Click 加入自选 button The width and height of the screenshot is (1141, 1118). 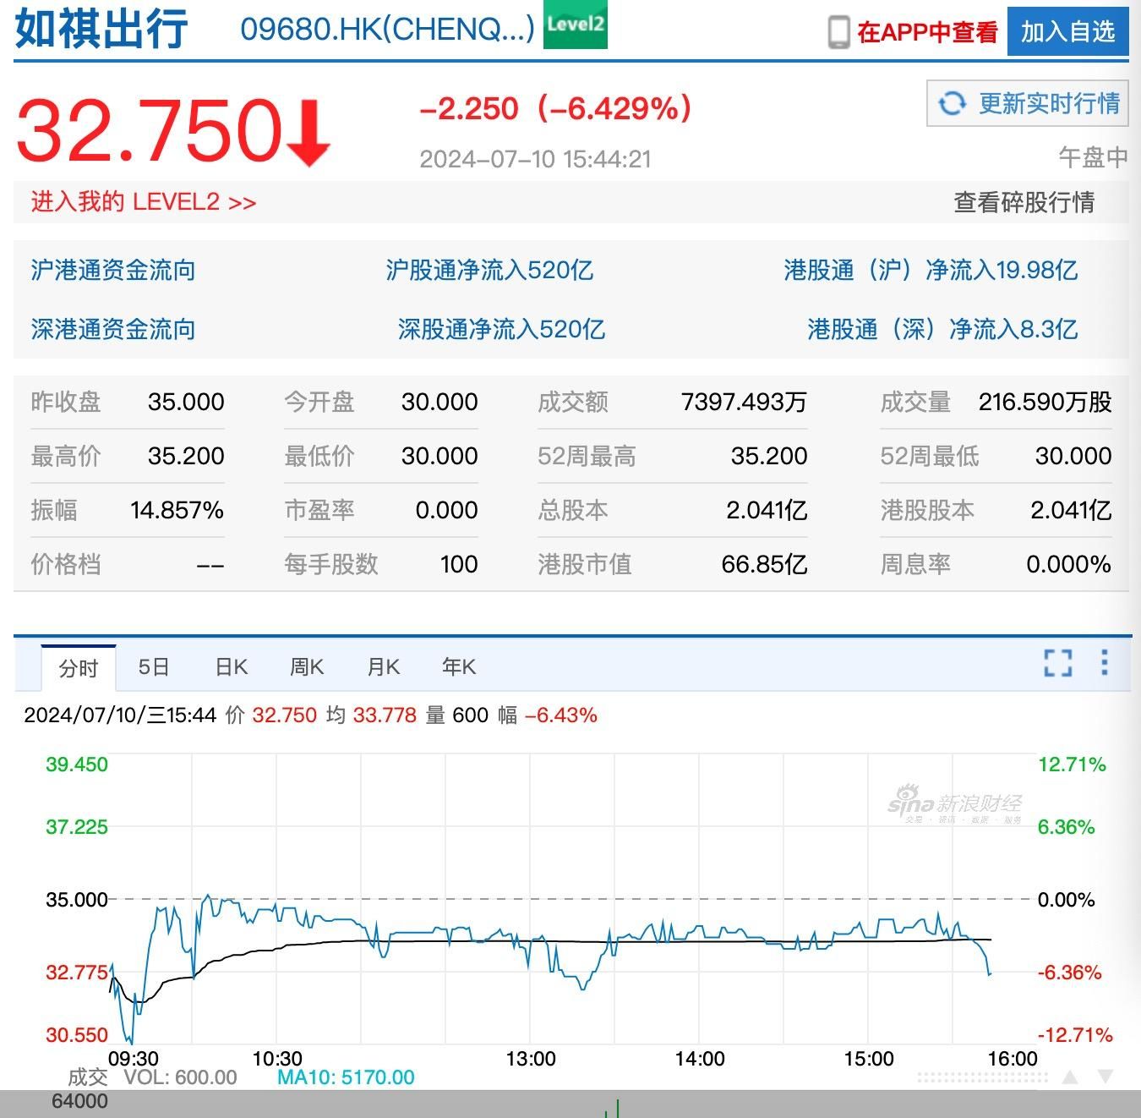(1067, 31)
